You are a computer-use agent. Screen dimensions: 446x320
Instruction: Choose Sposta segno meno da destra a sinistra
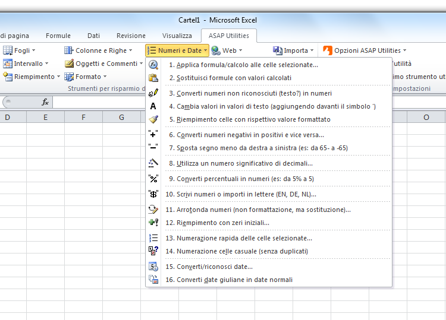pyautogui.click(x=269, y=148)
